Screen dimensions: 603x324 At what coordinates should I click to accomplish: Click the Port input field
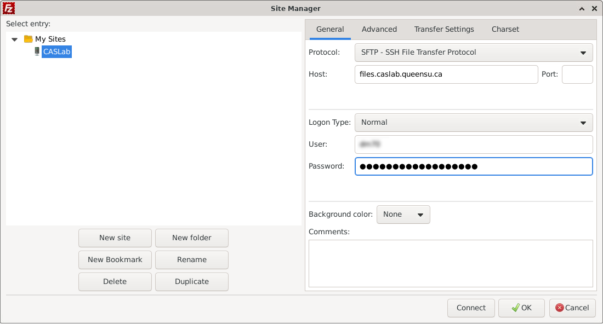(577, 74)
